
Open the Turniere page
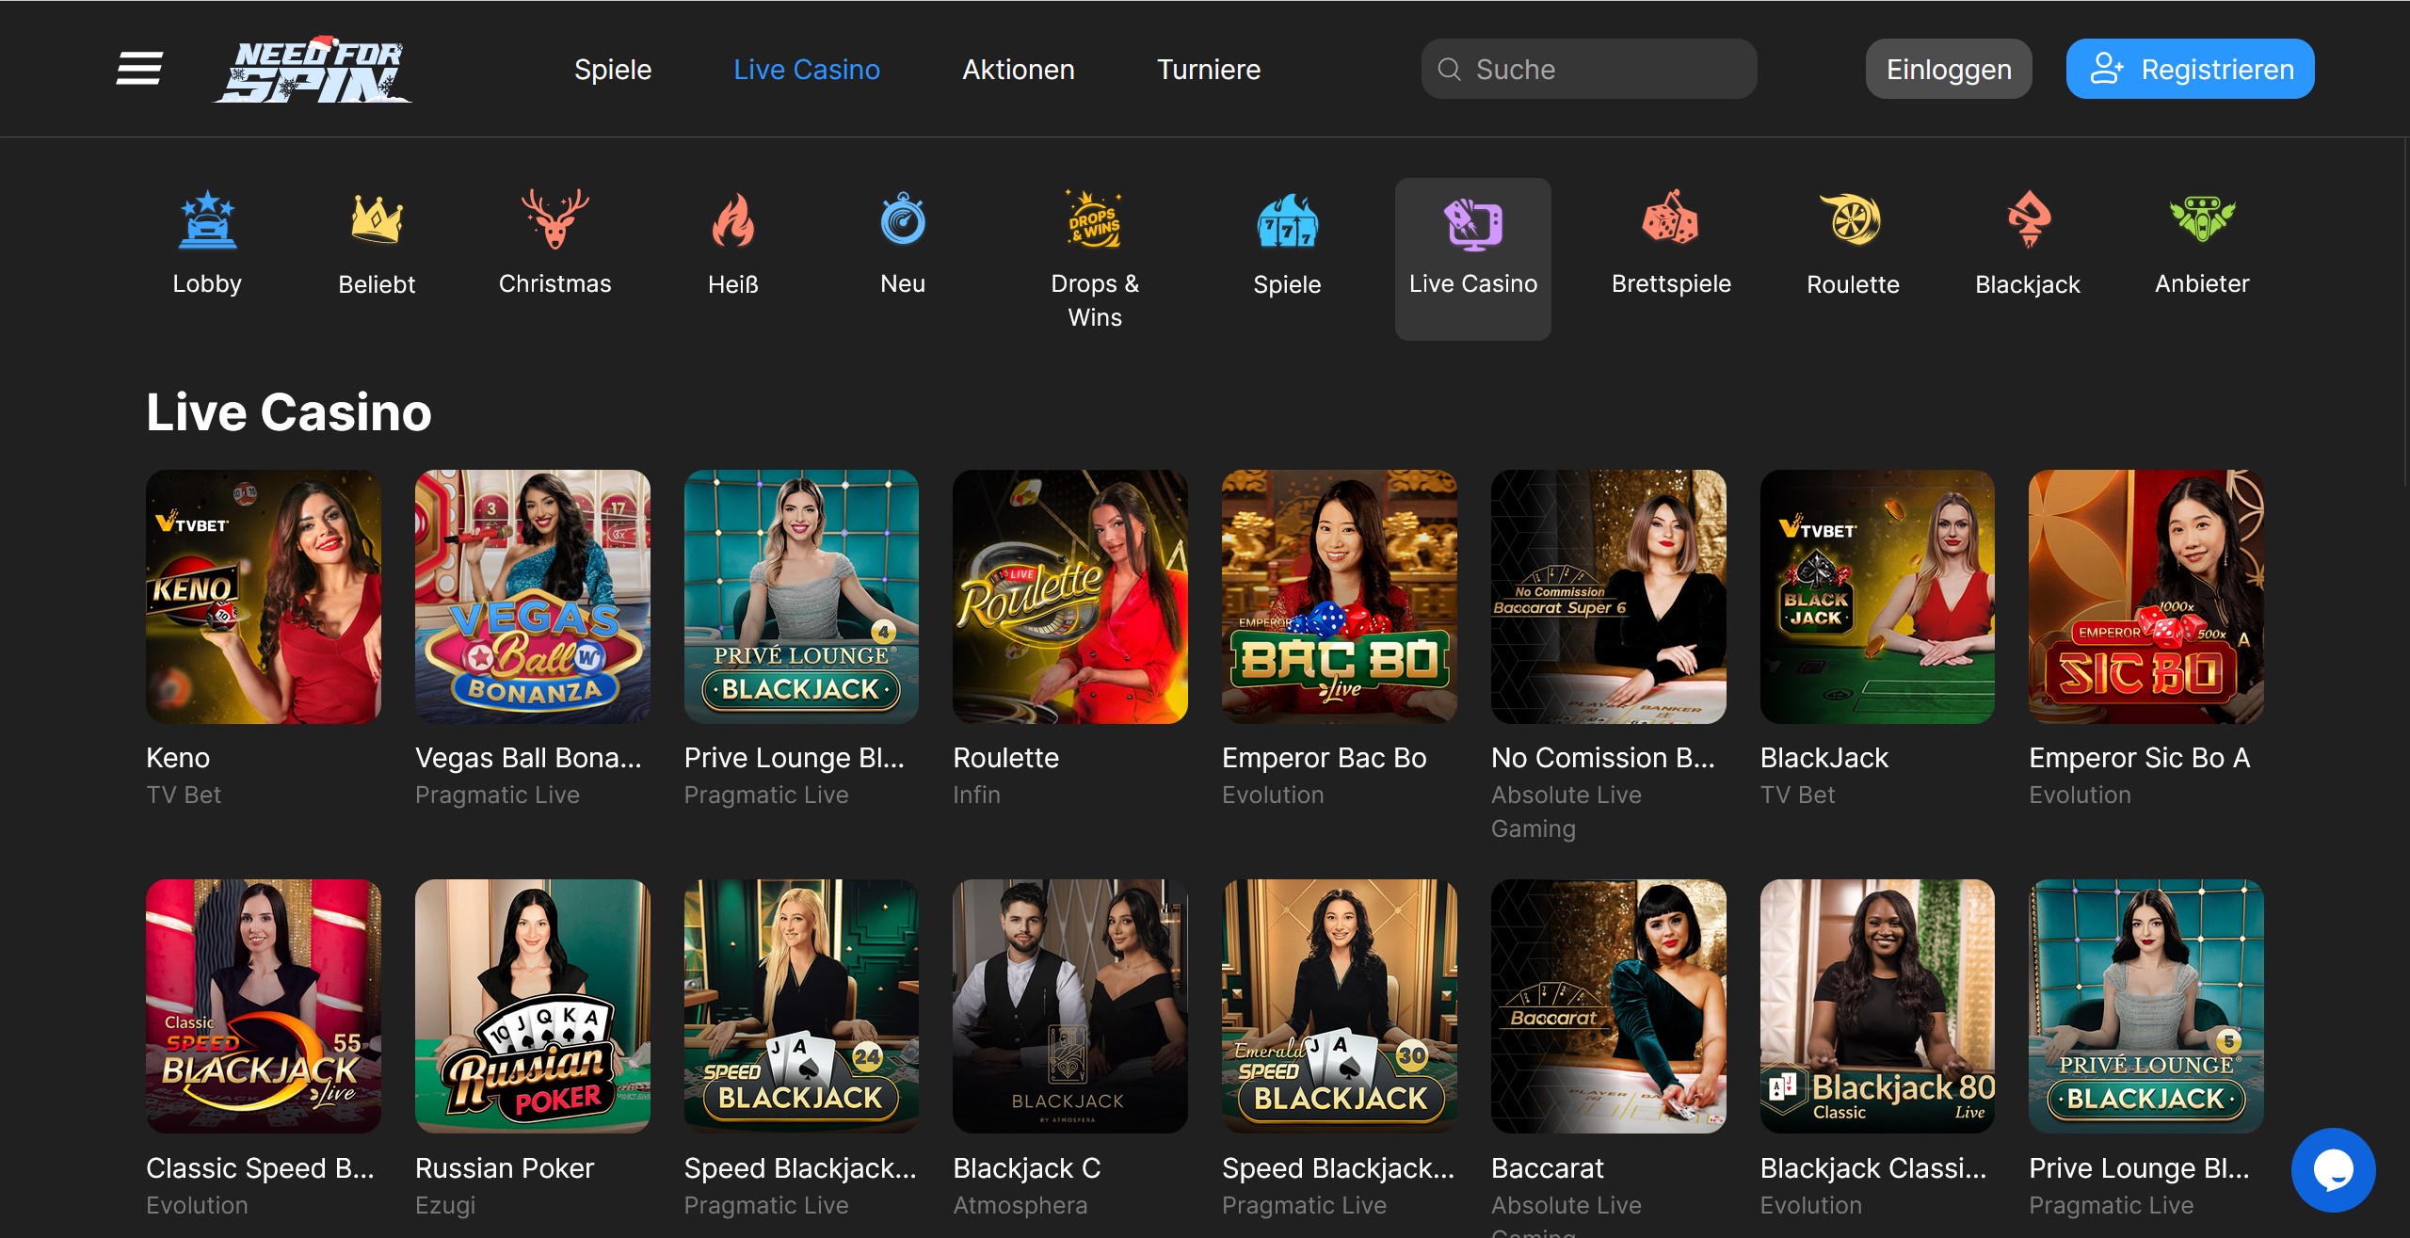1209,69
